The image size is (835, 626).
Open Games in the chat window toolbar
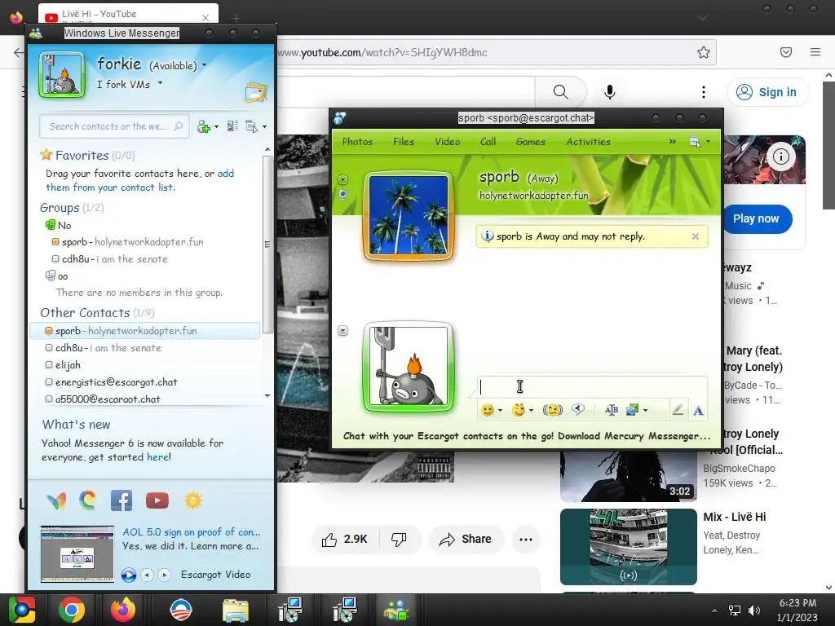coord(530,142)
